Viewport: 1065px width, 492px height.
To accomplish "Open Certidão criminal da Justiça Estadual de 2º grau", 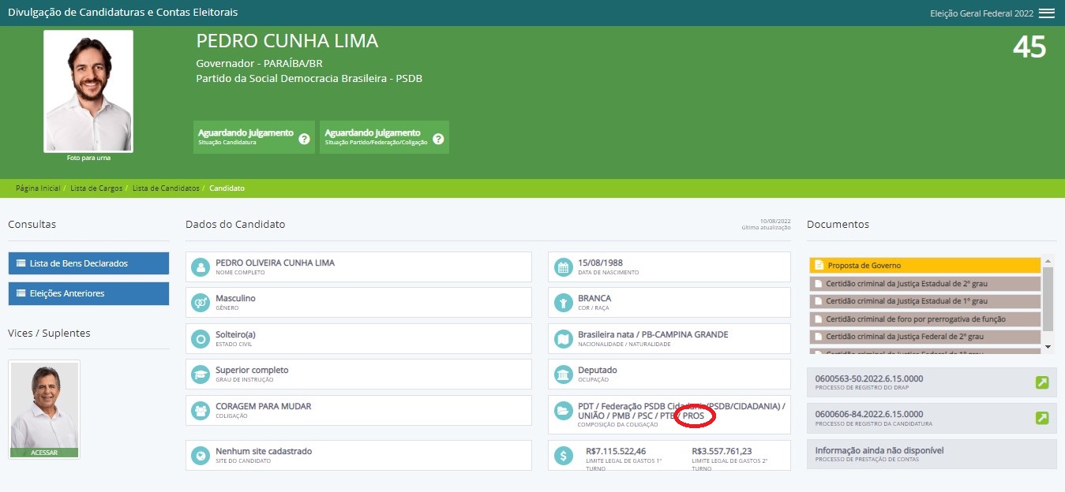I will 925,283.
